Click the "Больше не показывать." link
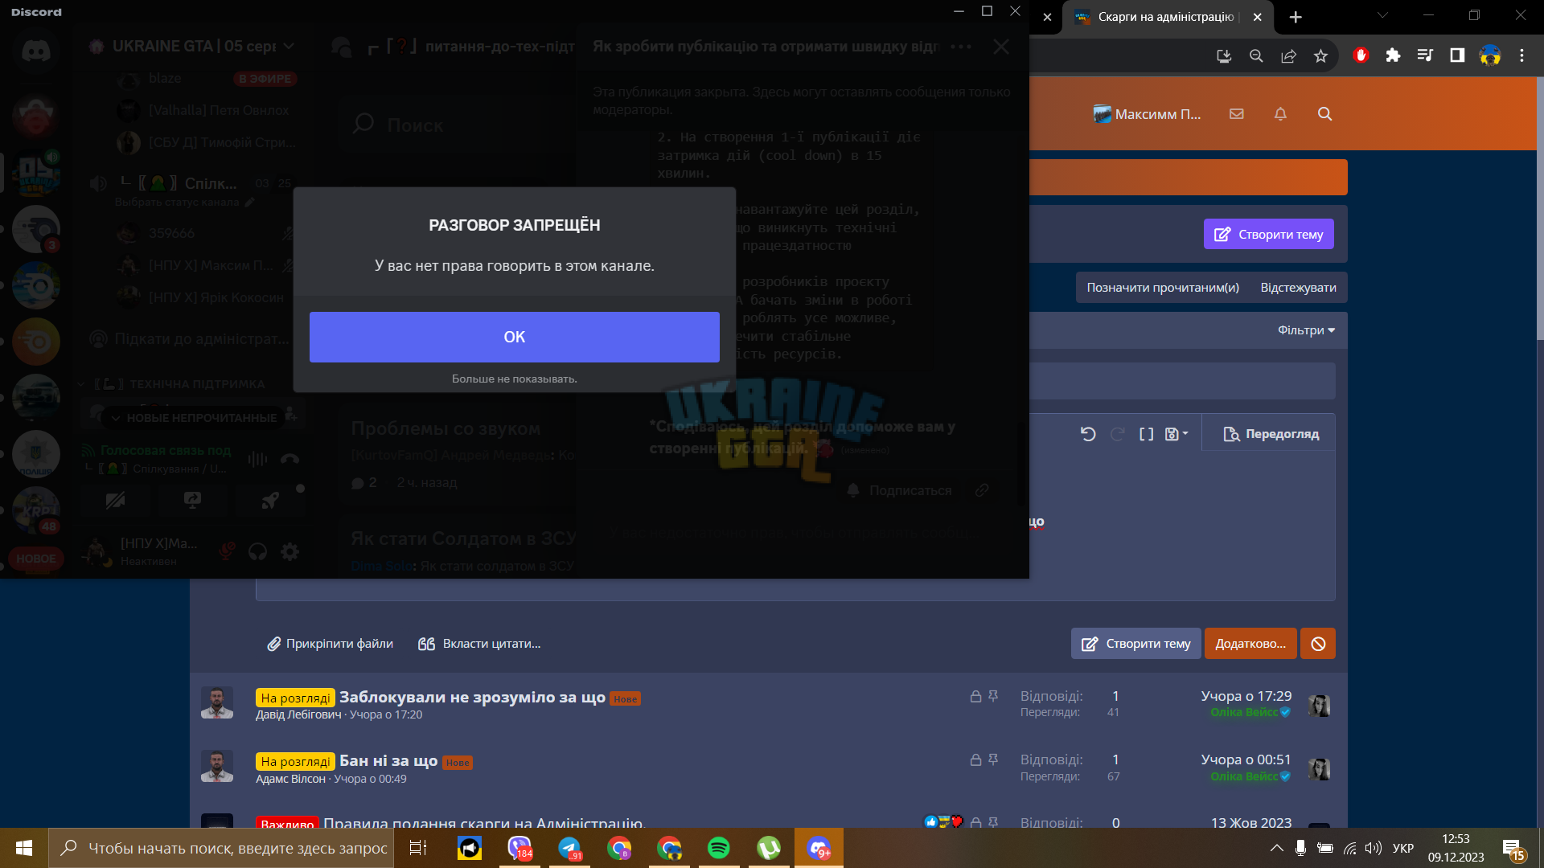 point(515,379)
